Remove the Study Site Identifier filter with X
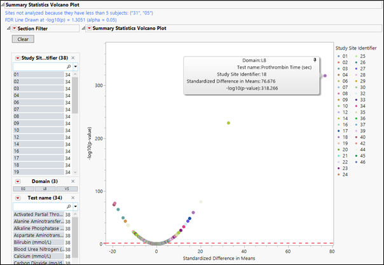 coord(73,58)
